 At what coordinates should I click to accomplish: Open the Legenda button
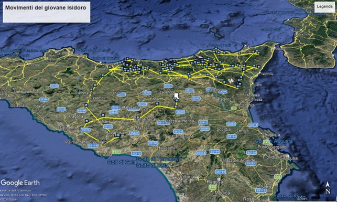point(324,6)
